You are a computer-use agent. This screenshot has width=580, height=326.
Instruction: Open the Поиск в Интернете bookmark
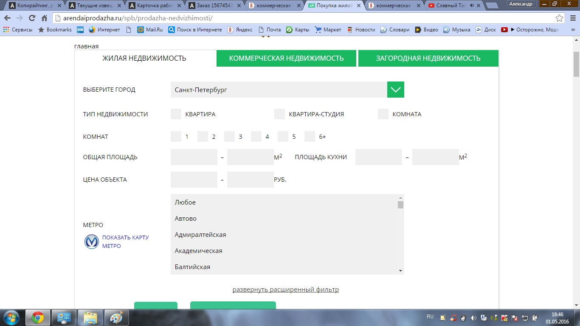(195, 30)
